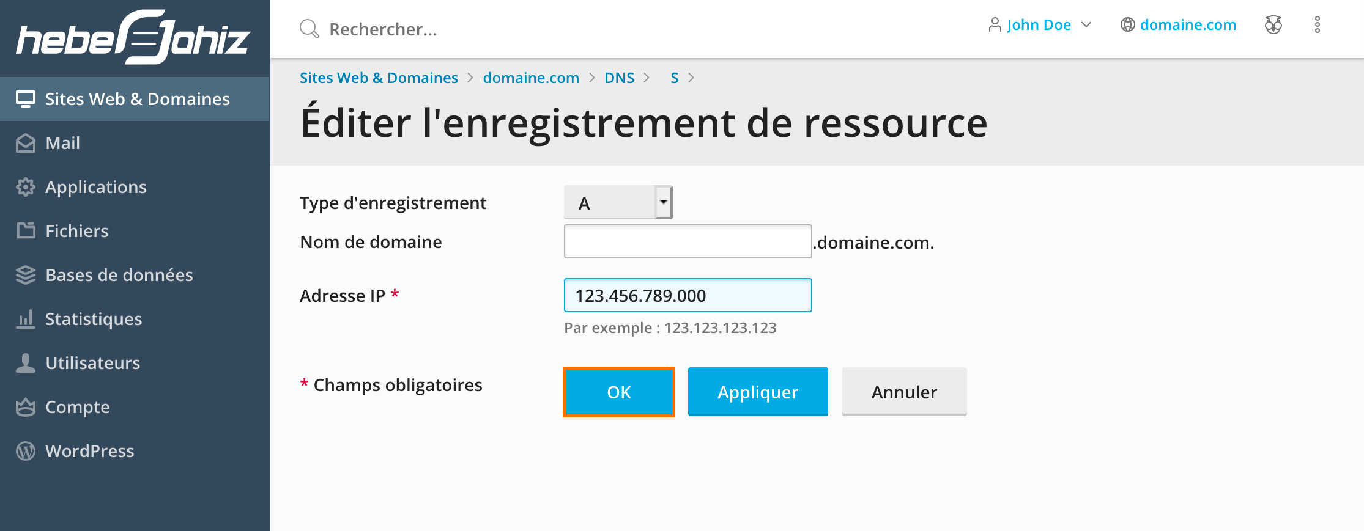Click the 'Nom de domaine' label
Viewport: 1364px width, 531px height.
point(371,242)
